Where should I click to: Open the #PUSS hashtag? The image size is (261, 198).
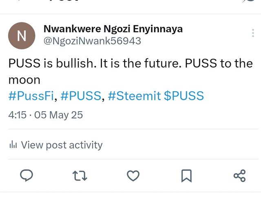81,96
